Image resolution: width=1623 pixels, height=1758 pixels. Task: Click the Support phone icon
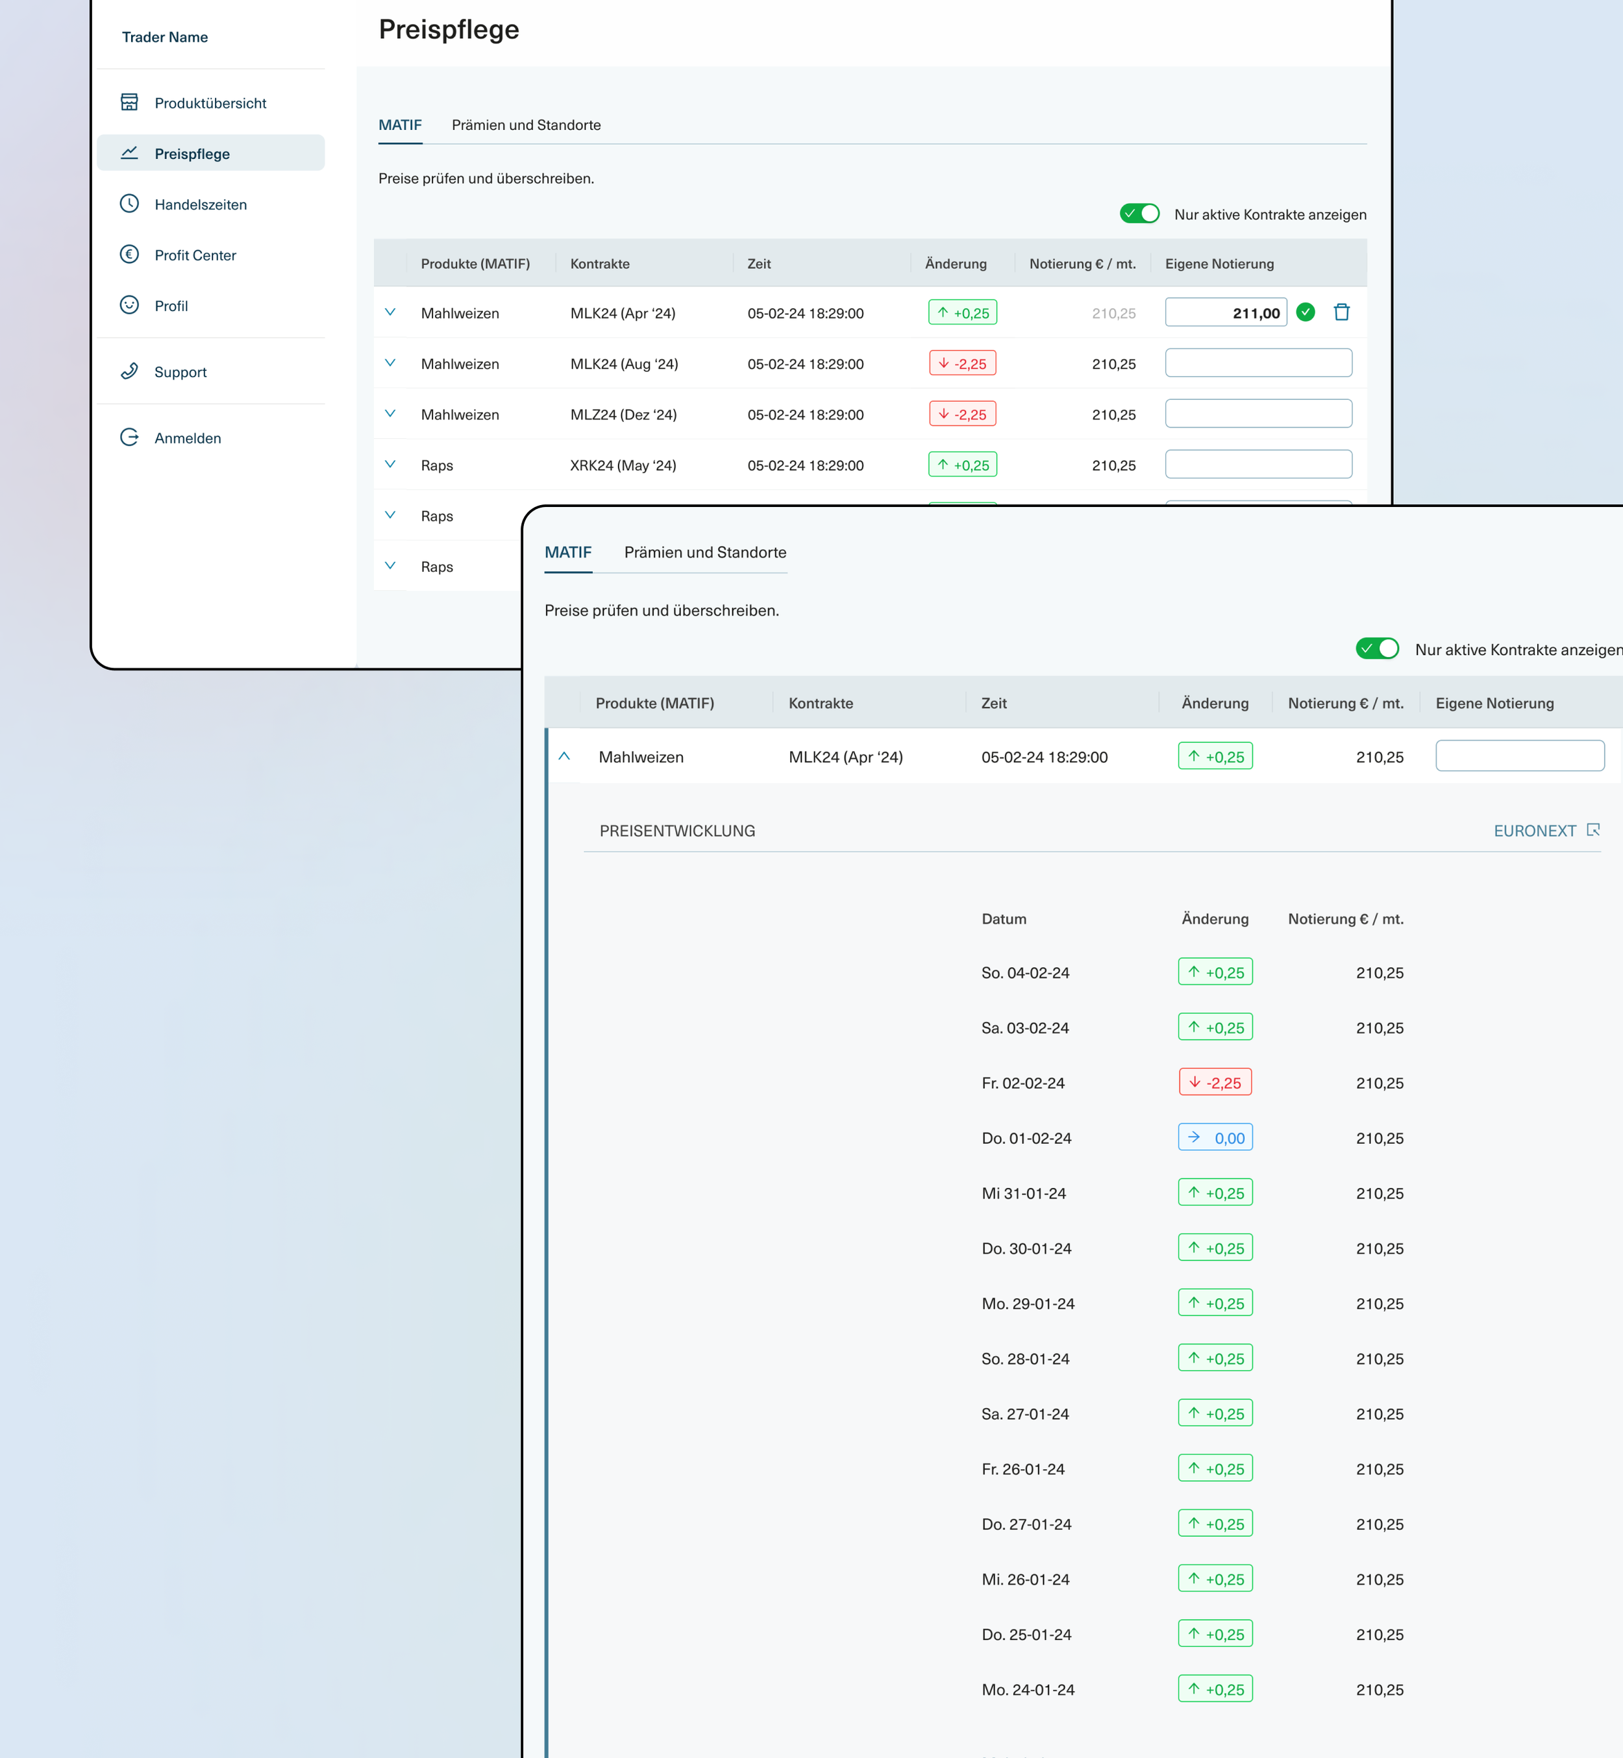click(129, 371)
